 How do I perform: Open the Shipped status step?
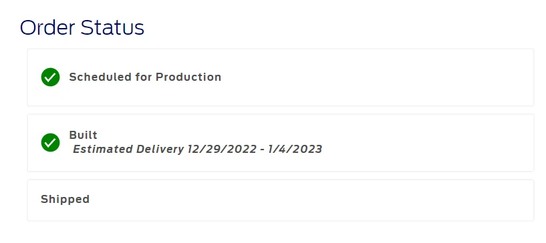tap(65, 199)
